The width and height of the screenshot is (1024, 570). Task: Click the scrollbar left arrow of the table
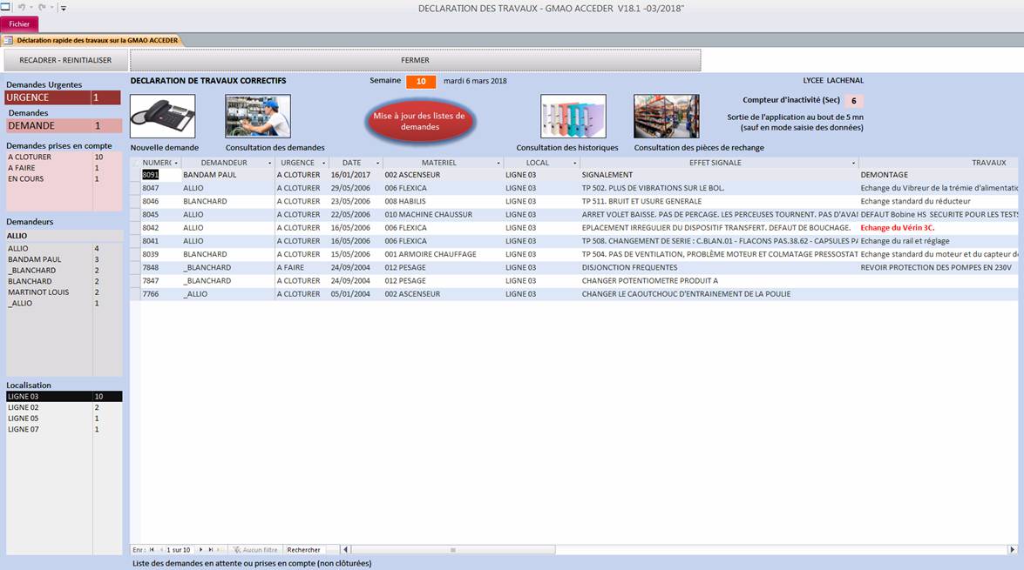pyautogui.click(x=345, y=550)
